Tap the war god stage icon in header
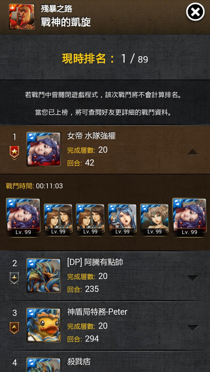 [x=22, y=17]
